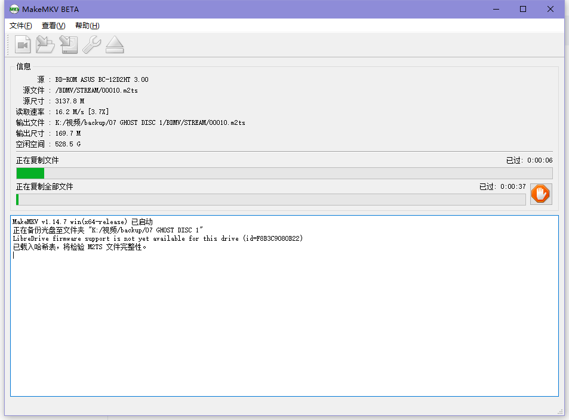Click the MakeMKV logo in the title bar
Image resolution: width=569 pixels, height=420 pixels.
tap(13, 9)
